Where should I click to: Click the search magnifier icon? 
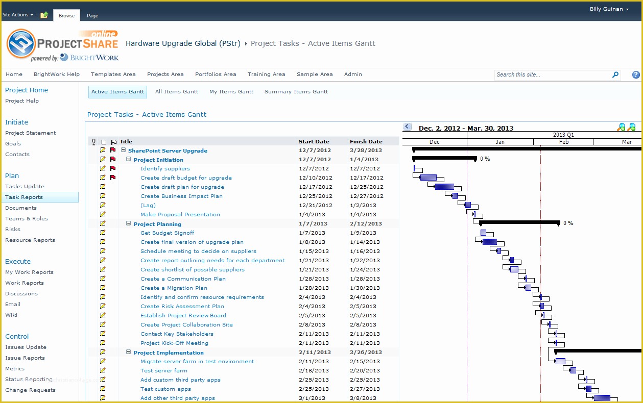click(615, 74)
